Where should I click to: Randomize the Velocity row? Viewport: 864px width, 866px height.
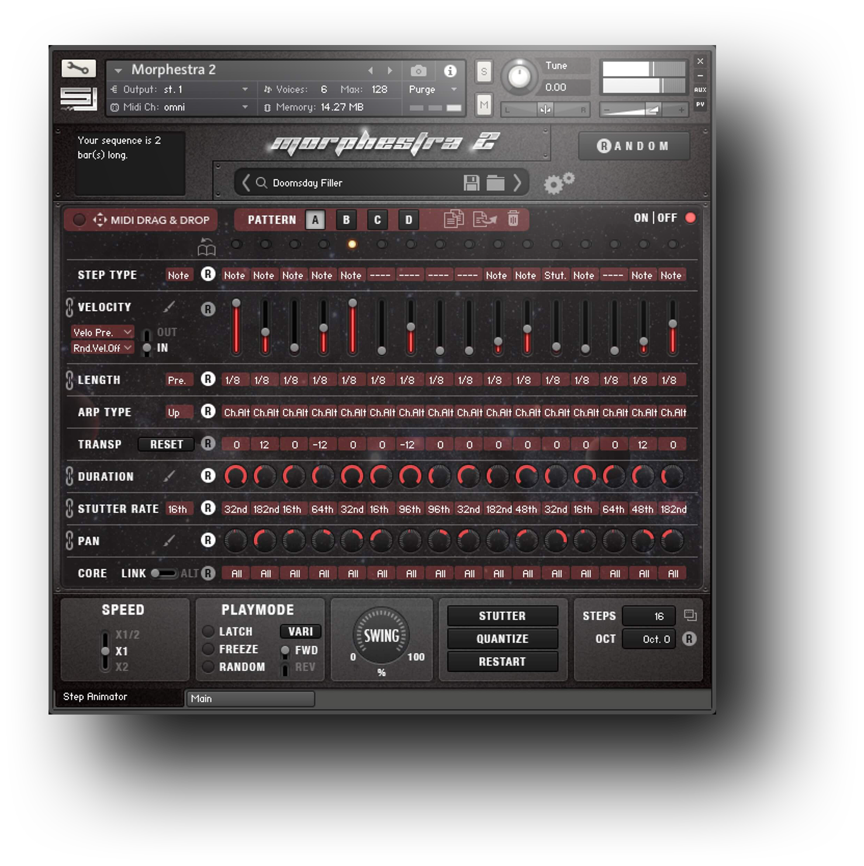tap(208, 309)
